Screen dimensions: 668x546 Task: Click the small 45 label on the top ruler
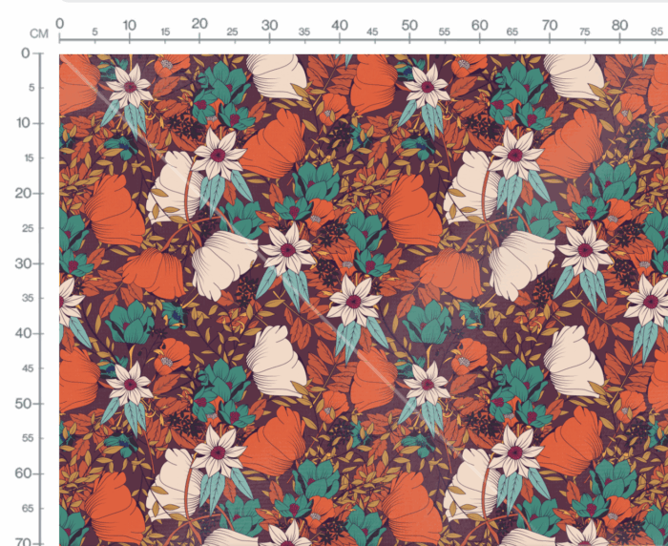coord(372,31)
